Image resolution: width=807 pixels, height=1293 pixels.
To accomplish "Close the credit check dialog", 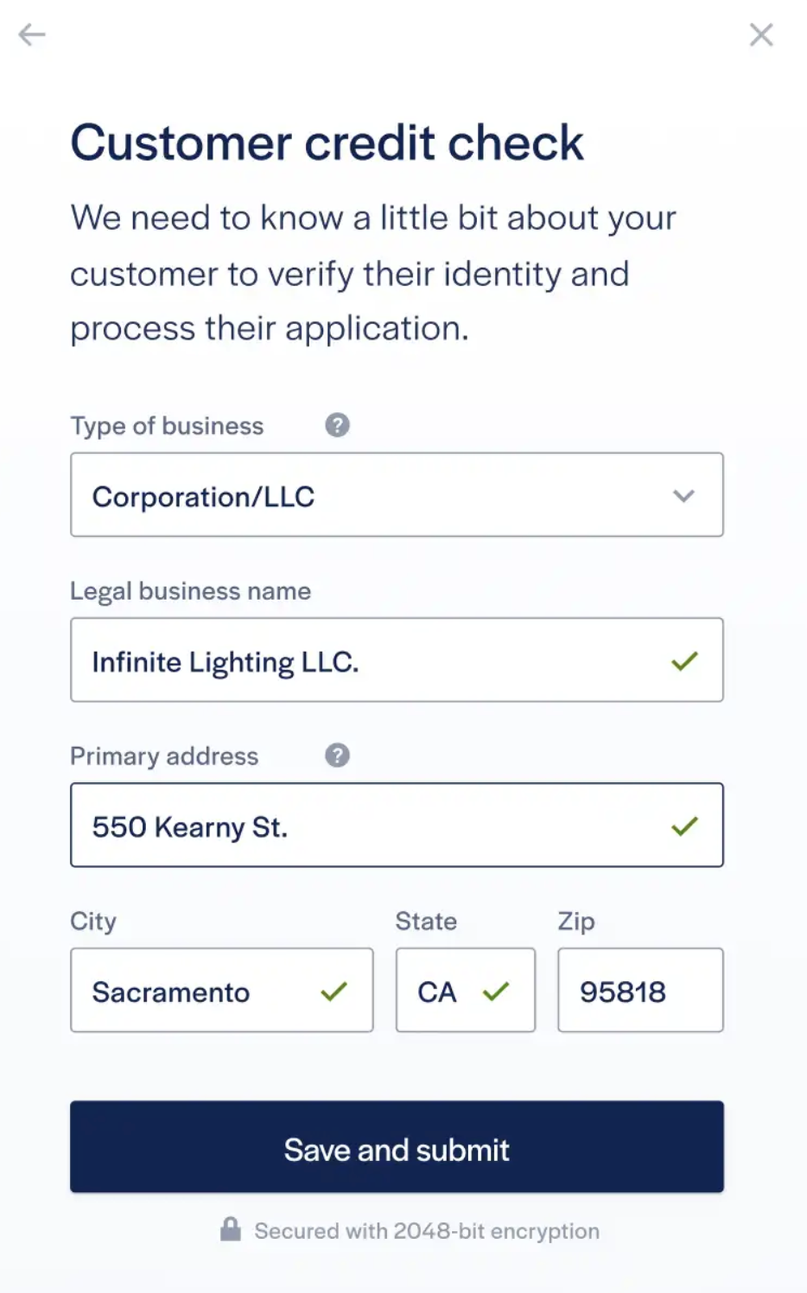I will [761, 35].
